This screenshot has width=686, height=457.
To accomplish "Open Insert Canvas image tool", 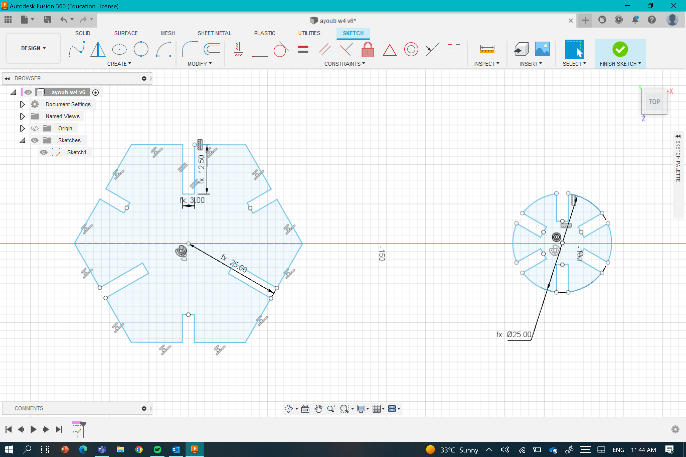I will (x=542, y=49).
